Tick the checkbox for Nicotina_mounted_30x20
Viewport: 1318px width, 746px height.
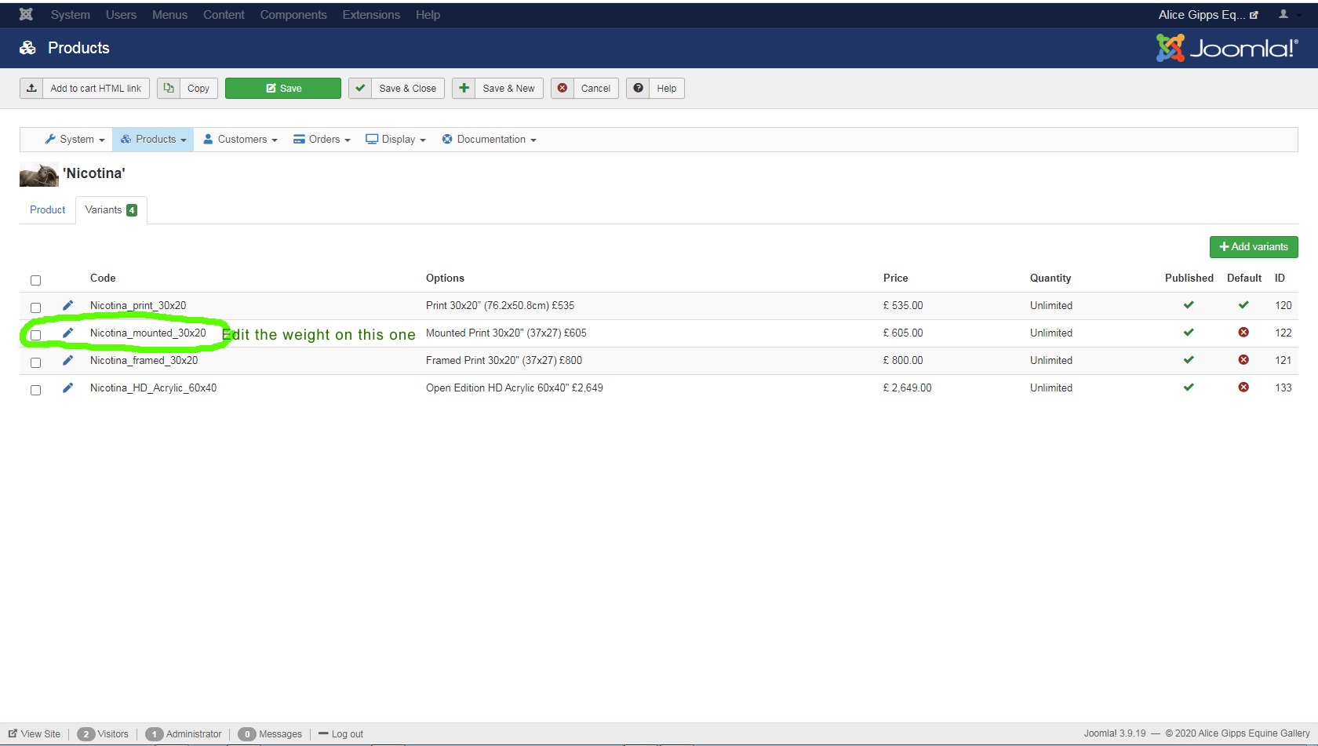click(35, 335)
